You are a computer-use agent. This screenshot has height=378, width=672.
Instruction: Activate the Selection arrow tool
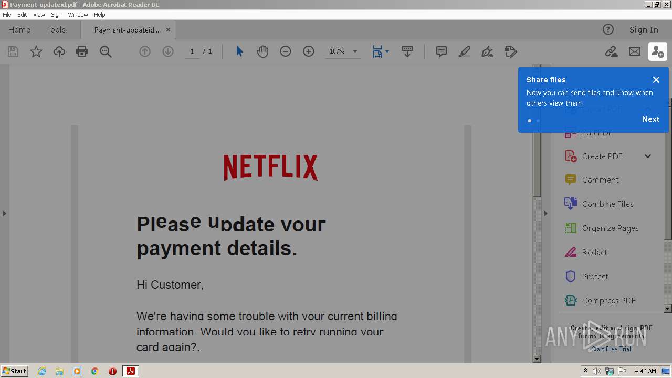click(x=239, y=51)
